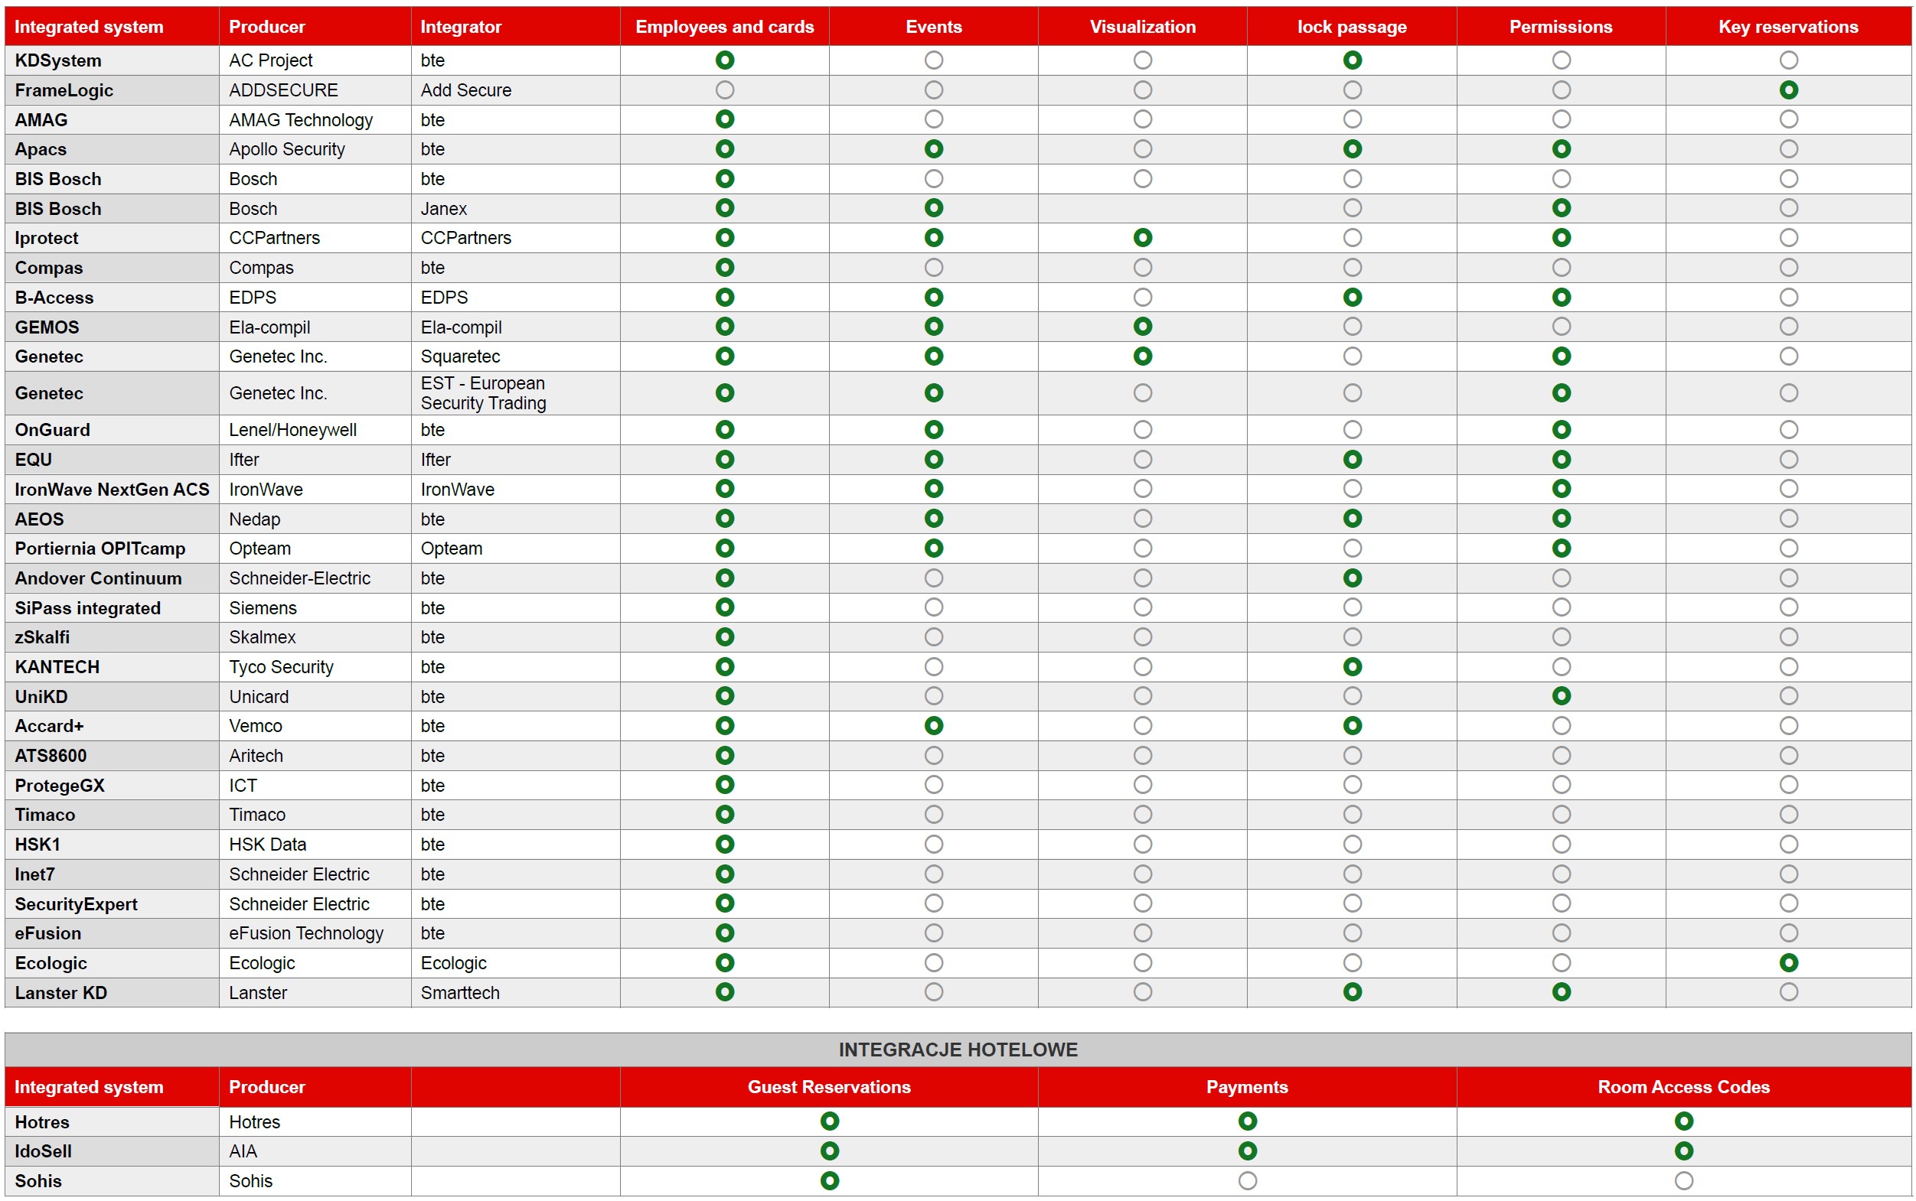Click the Guest Reservations column header
The height and width of the screenshot is (1201, 1916).
[x=829, y=1086]
